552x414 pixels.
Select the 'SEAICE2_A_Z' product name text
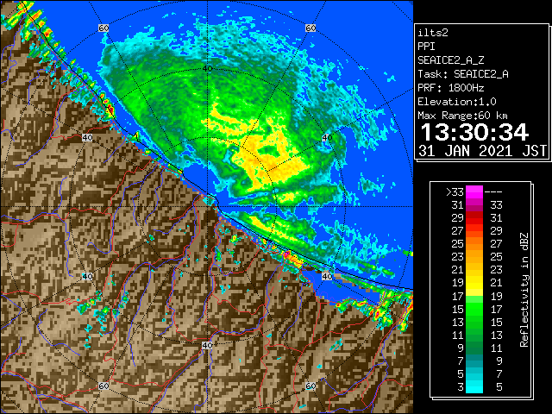click(450, 60)
